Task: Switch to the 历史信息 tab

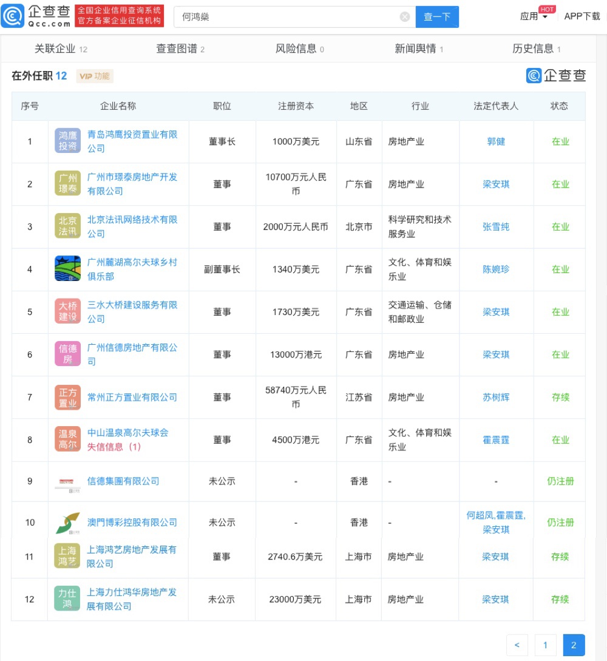Action: (x=537, y=49)
